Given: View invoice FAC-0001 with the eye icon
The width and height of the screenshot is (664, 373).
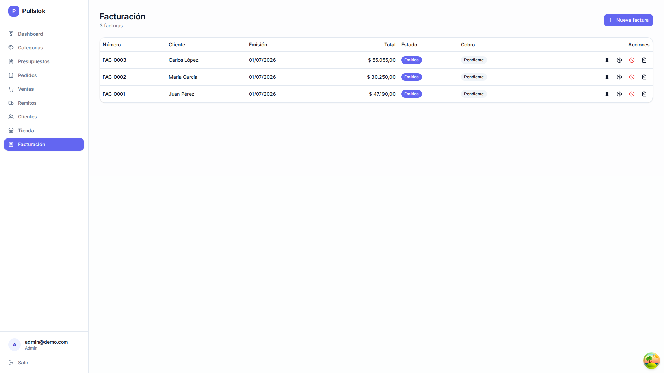Looking at the screenshot, I should coord(607,94).
